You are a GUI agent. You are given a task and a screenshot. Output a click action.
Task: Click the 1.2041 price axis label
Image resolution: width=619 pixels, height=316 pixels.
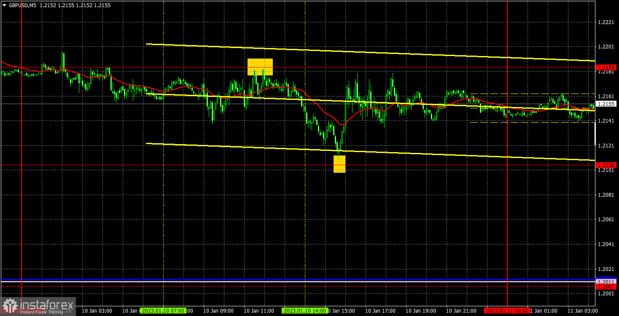point(606,244)
